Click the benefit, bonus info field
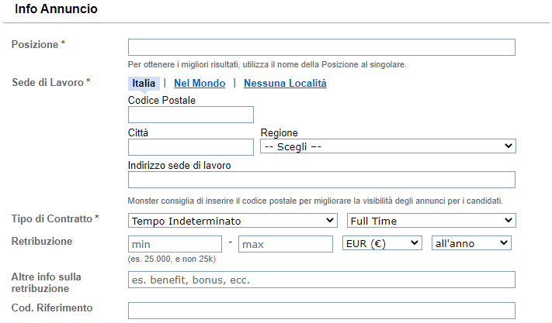The width and height of the screenshot is (552, 323). pos(321,280)
